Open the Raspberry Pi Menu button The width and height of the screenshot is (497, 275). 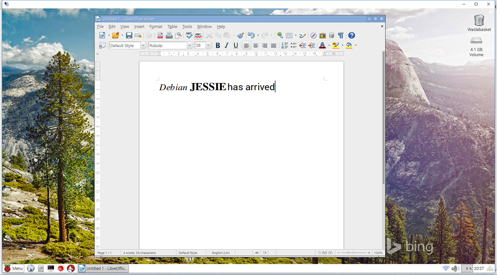click(13, 268)
